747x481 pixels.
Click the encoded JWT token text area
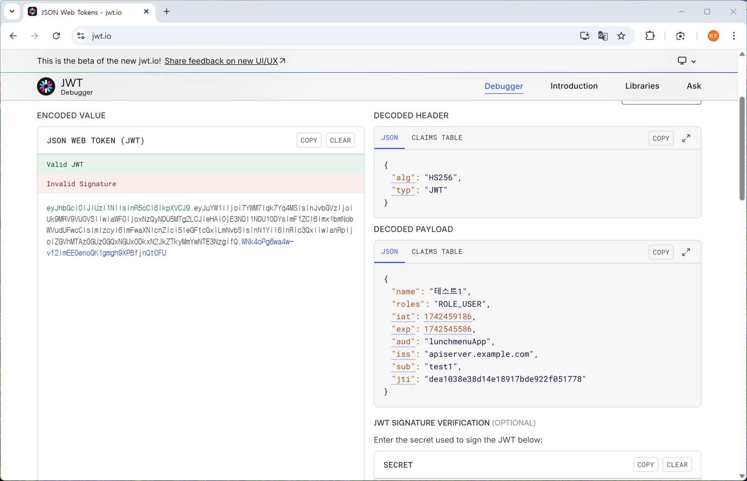[x=200, y=231]
